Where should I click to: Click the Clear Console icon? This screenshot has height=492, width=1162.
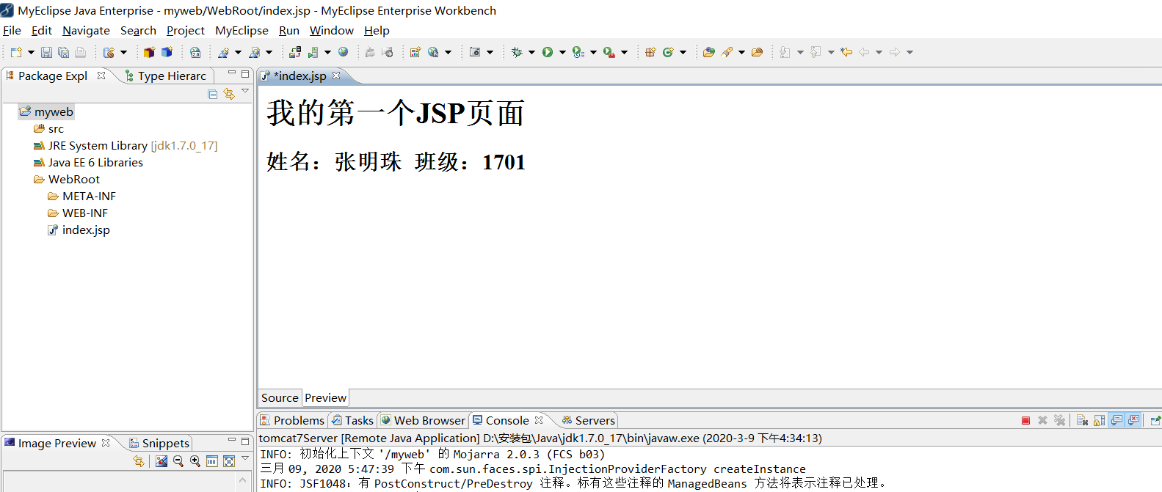click(1082, 420)
